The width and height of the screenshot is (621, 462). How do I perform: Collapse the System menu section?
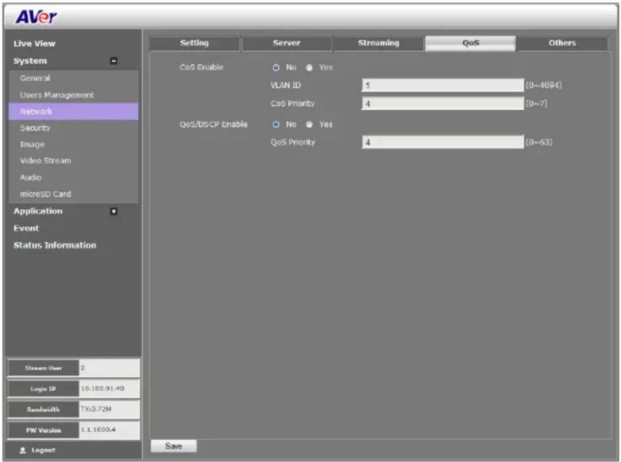click(x=114, y=62)
